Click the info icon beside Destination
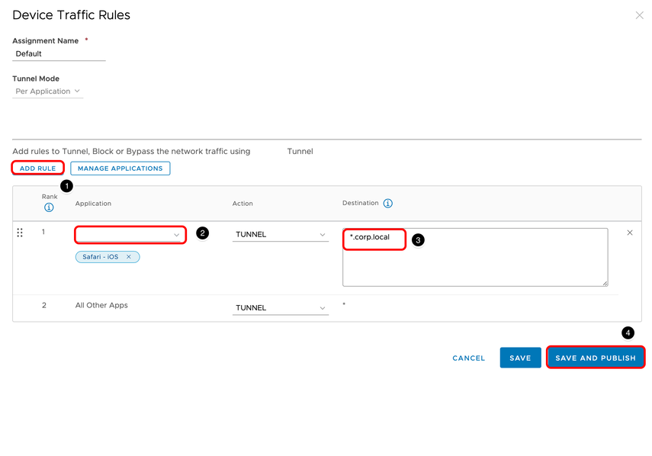 [387, 204]
